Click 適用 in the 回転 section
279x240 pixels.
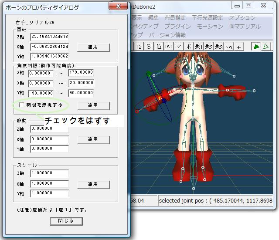click(x=93, y=47)
